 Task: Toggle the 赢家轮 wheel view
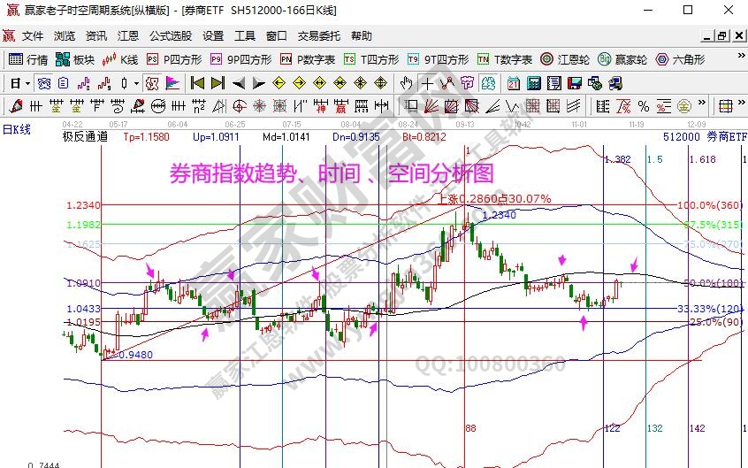click(x=622, y=60)
